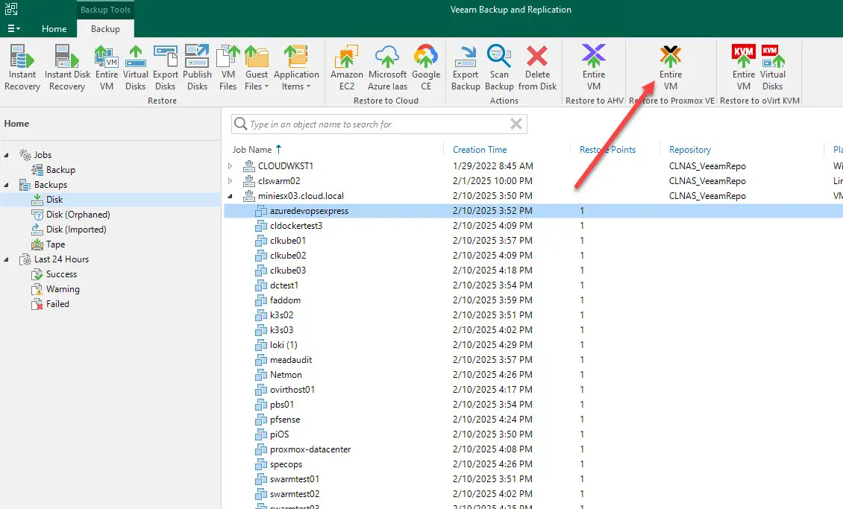The height and width of the screenshot is (509, 843).
Task: Open the main hamburger menu
Action: click(13, 29)
